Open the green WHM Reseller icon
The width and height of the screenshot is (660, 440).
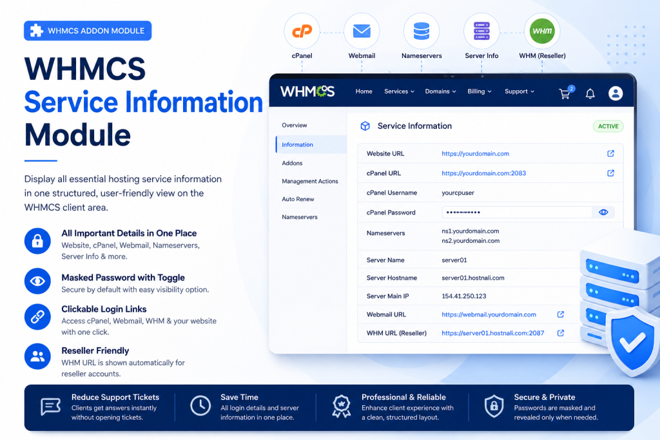(x=541, y=31)
